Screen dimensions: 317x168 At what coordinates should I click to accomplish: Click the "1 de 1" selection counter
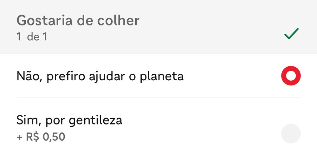(x=32, y=37)
